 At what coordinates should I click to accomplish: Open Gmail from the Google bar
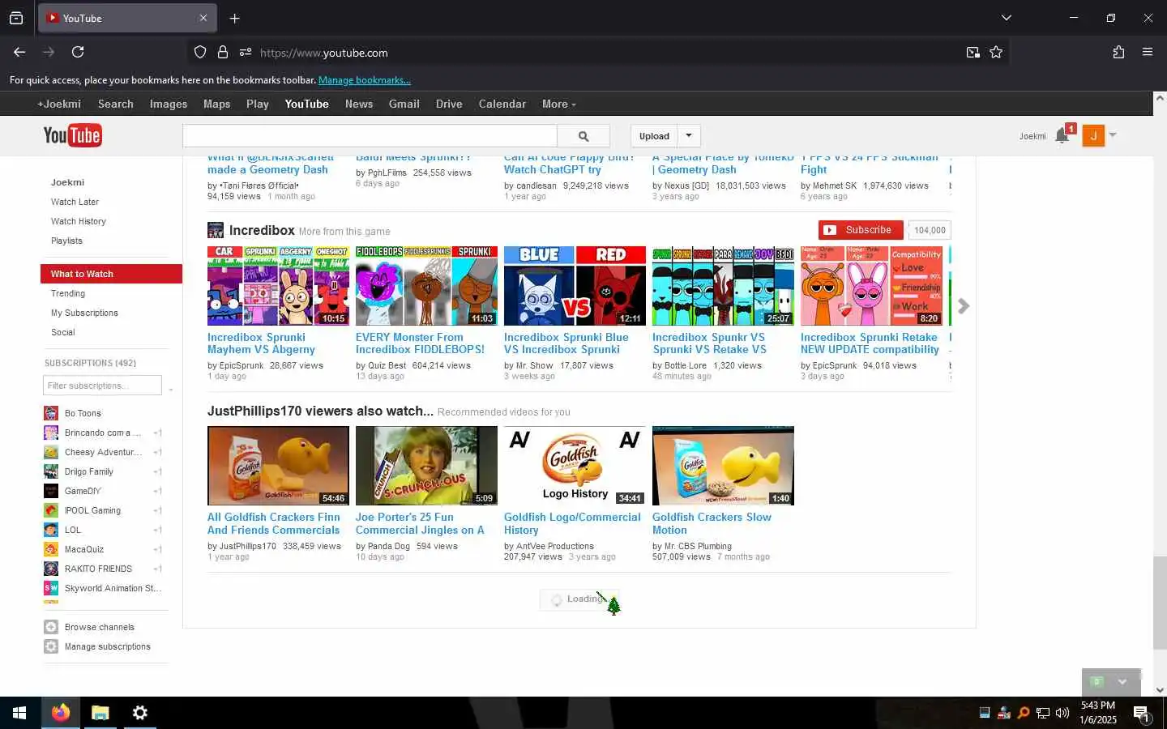click(x=404, y=104)
